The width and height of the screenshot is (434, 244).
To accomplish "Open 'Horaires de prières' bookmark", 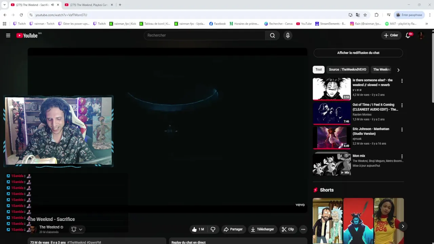I will pyautogui.click(x=244, y=24).
